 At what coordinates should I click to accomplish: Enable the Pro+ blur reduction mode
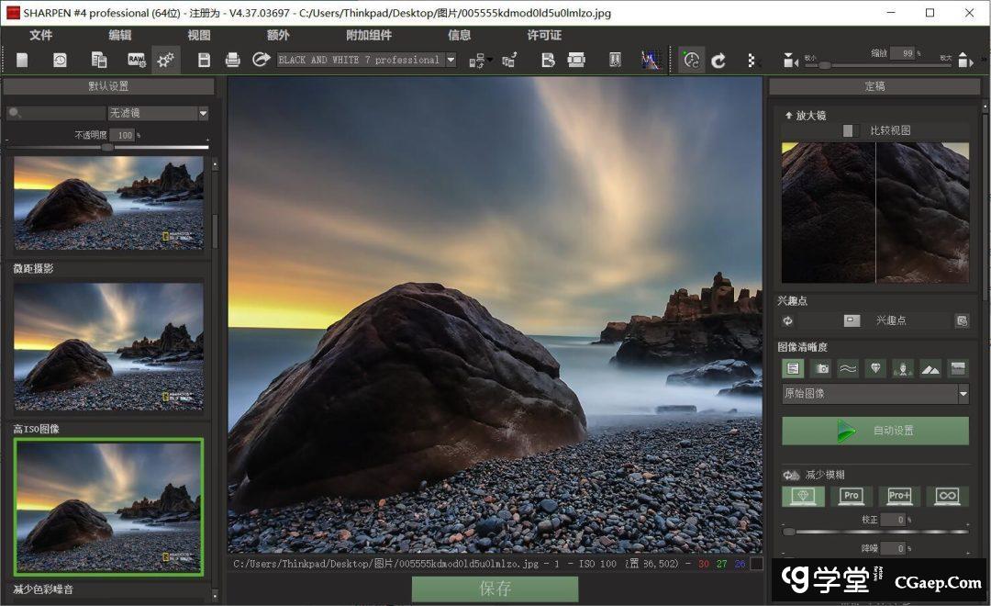pos(899,496)
